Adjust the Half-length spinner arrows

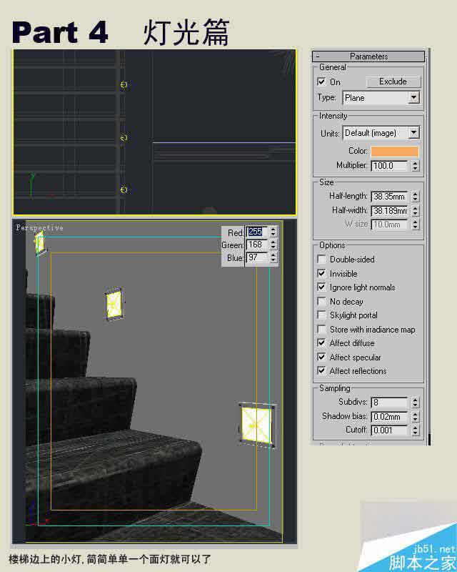(415, 197)
